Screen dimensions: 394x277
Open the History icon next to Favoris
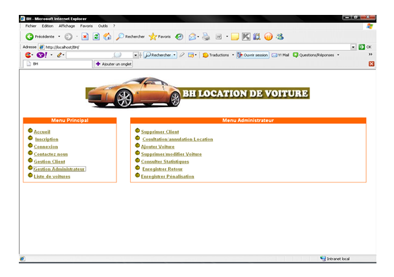(179, 36)
